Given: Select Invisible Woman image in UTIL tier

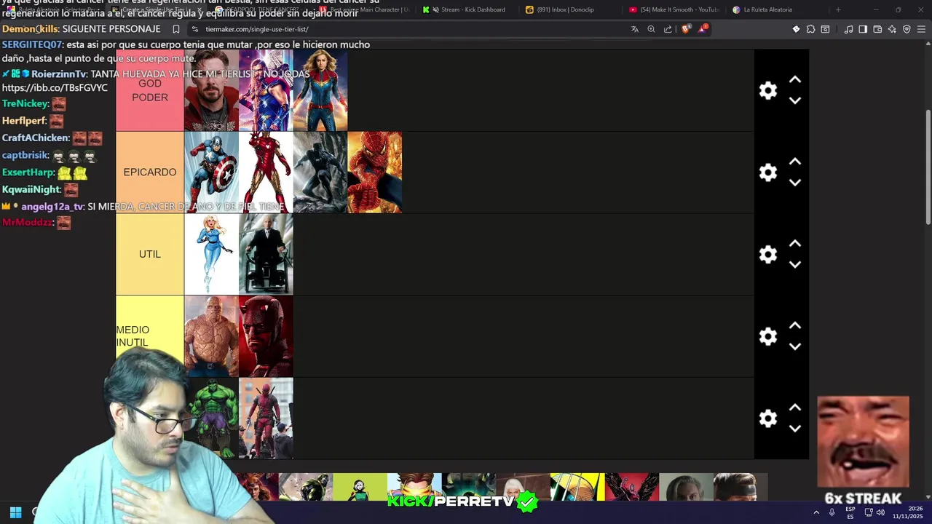Looking at the screenshot, I should click(x=211, y=254).
